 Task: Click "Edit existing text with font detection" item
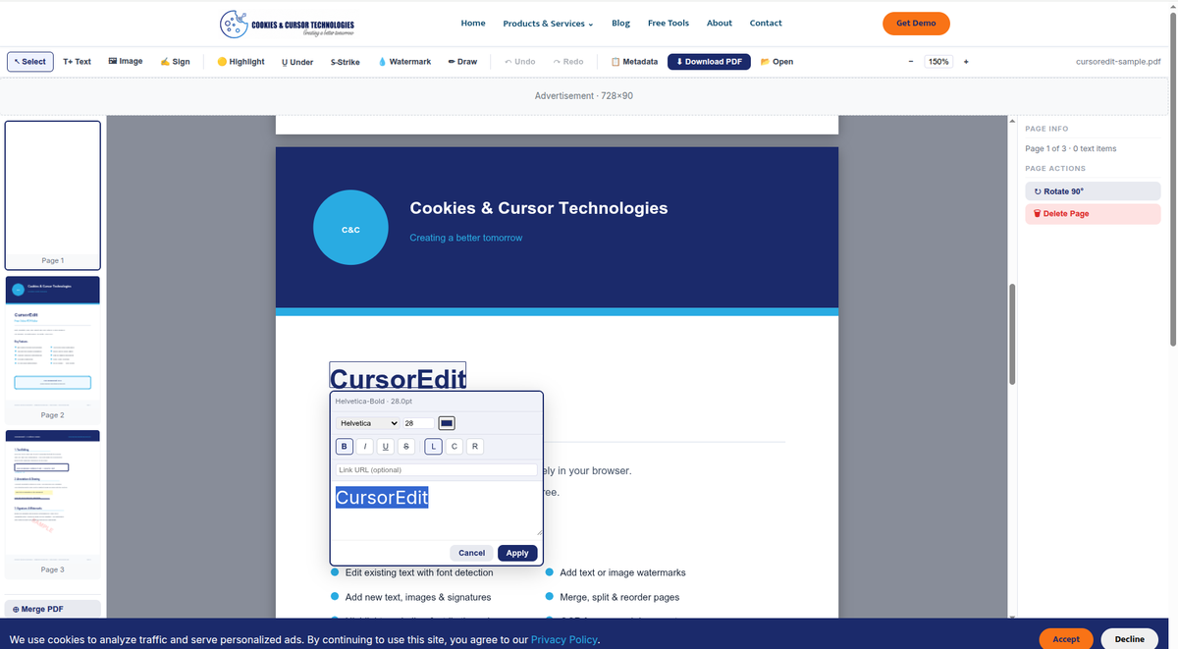point(419,572)
